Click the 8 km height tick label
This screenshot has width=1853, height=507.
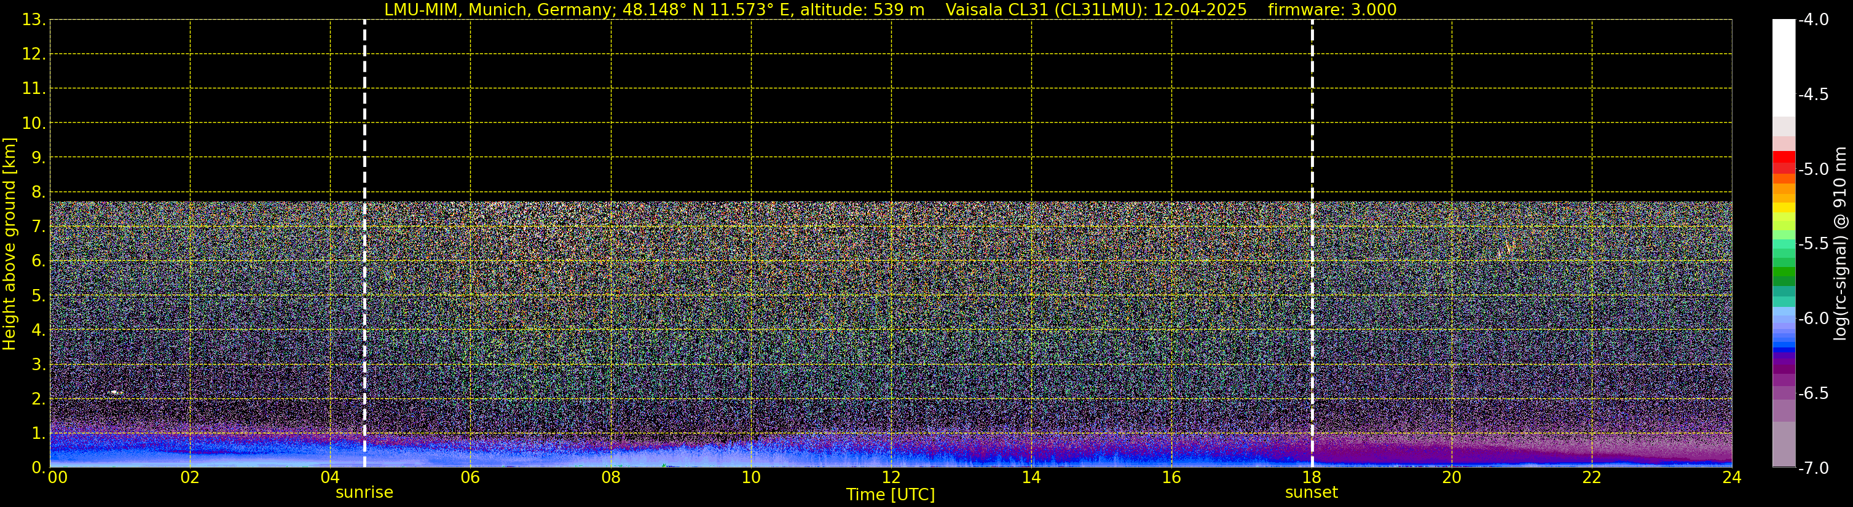point(37,193)
